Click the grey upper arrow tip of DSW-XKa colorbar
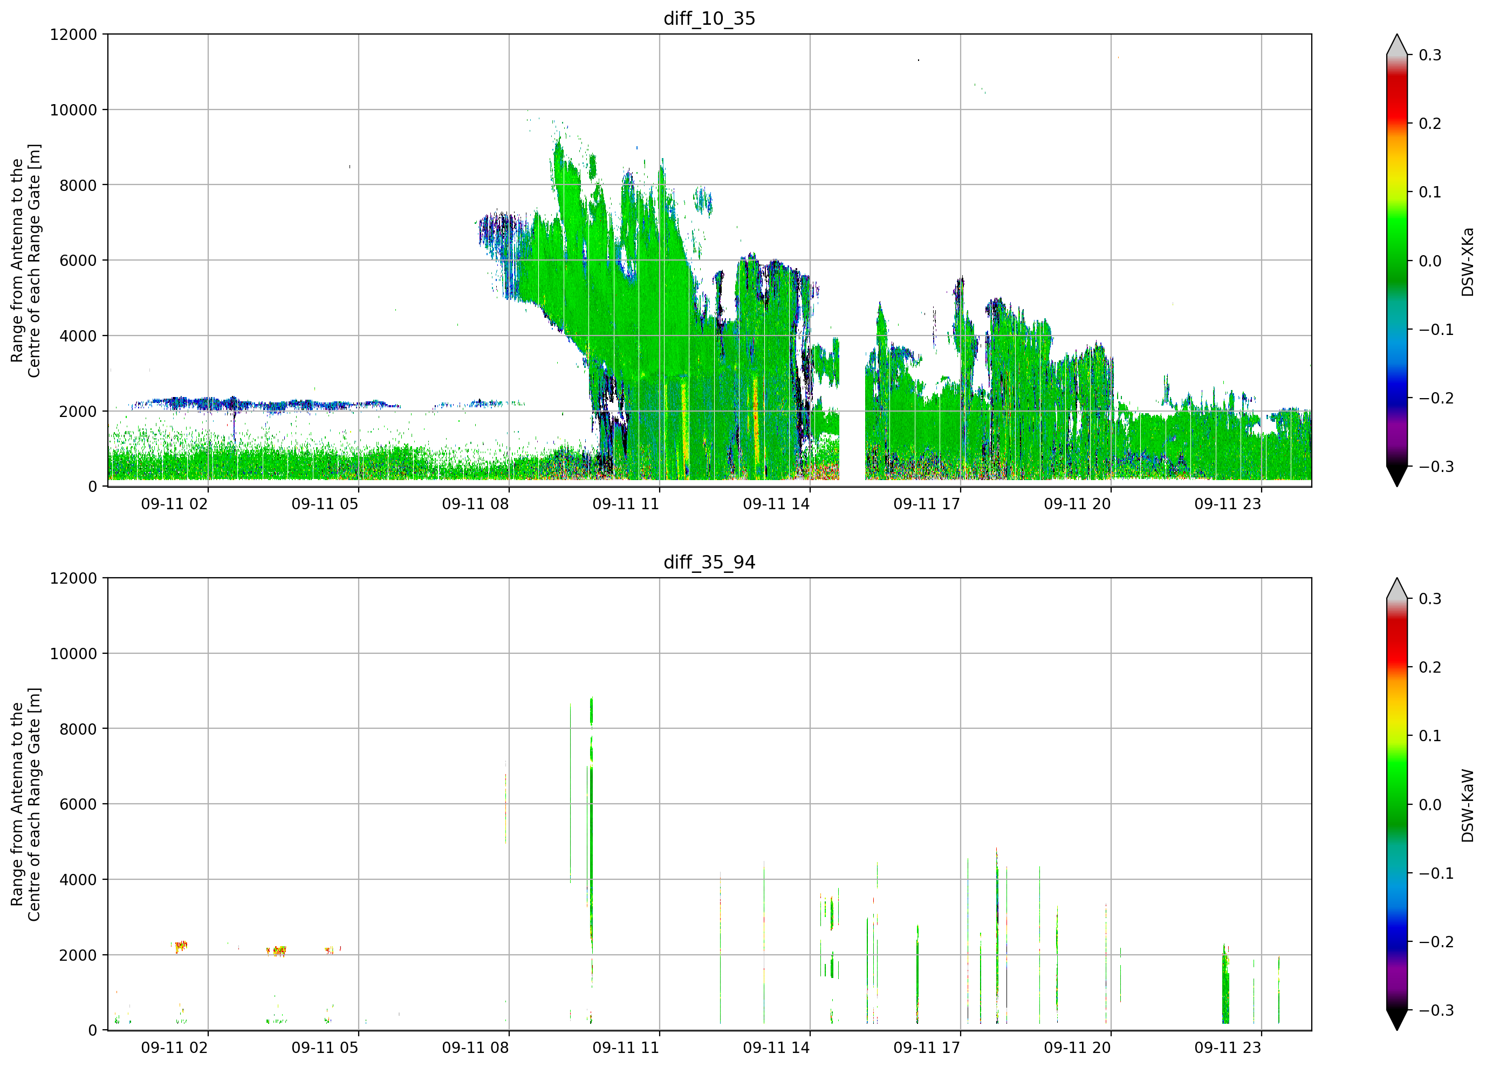The width and height of the screenshot is (1486, 1067). (x=1397, y=45)
